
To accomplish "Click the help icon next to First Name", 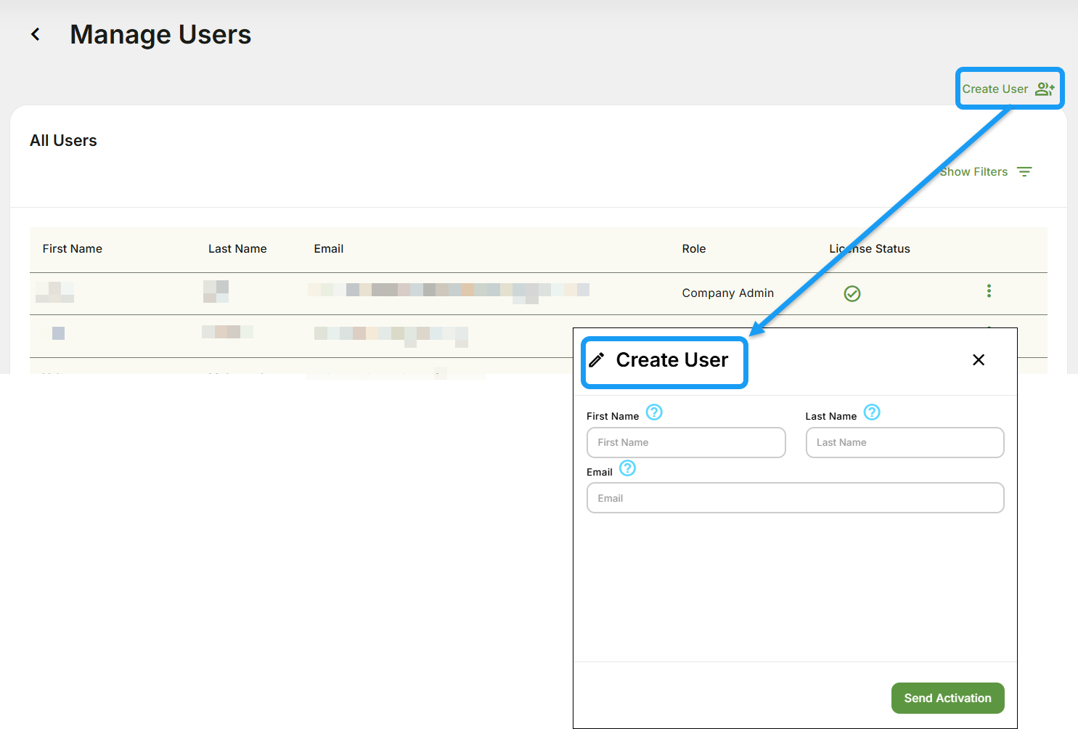I will (654, 412).
